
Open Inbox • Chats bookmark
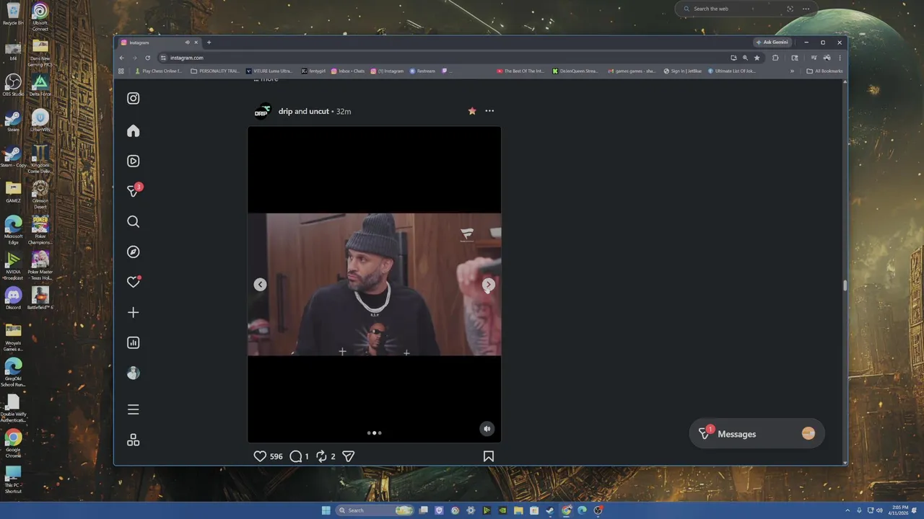pos(348,71)
